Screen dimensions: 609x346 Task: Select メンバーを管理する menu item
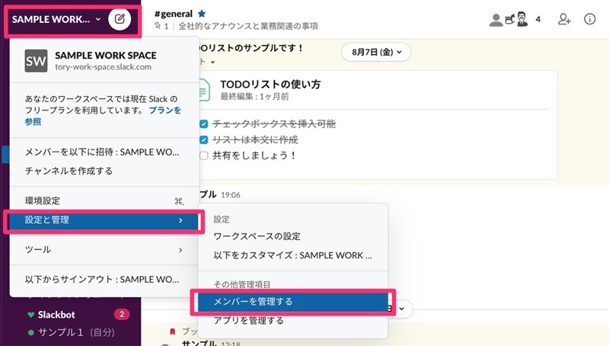[x=253, y=301]
